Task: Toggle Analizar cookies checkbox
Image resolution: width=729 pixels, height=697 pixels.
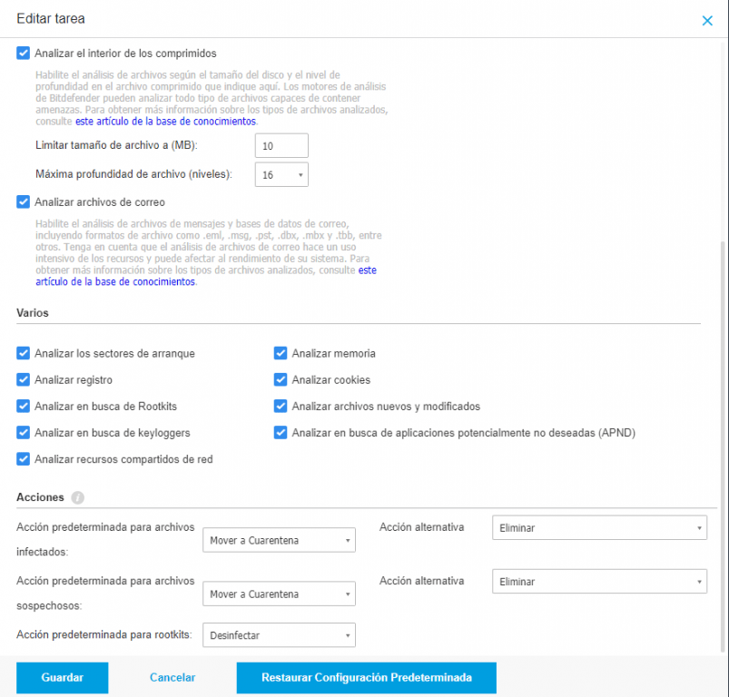Action: [x=281, y=379]
